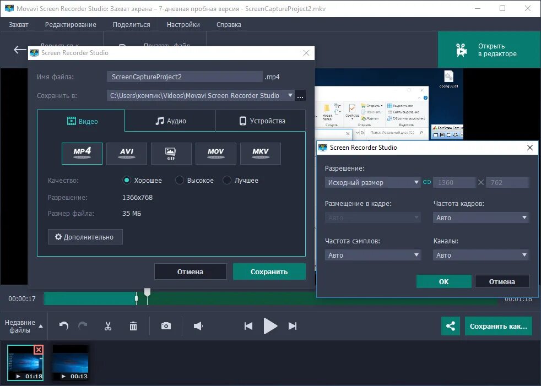This screenshot has width=541, height=386.
Task: Skip to next frame button
Action: (x=293, y=326)
